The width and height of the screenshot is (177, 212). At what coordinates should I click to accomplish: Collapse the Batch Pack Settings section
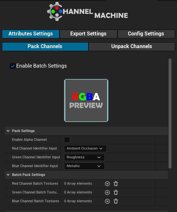tap(8, 175)
